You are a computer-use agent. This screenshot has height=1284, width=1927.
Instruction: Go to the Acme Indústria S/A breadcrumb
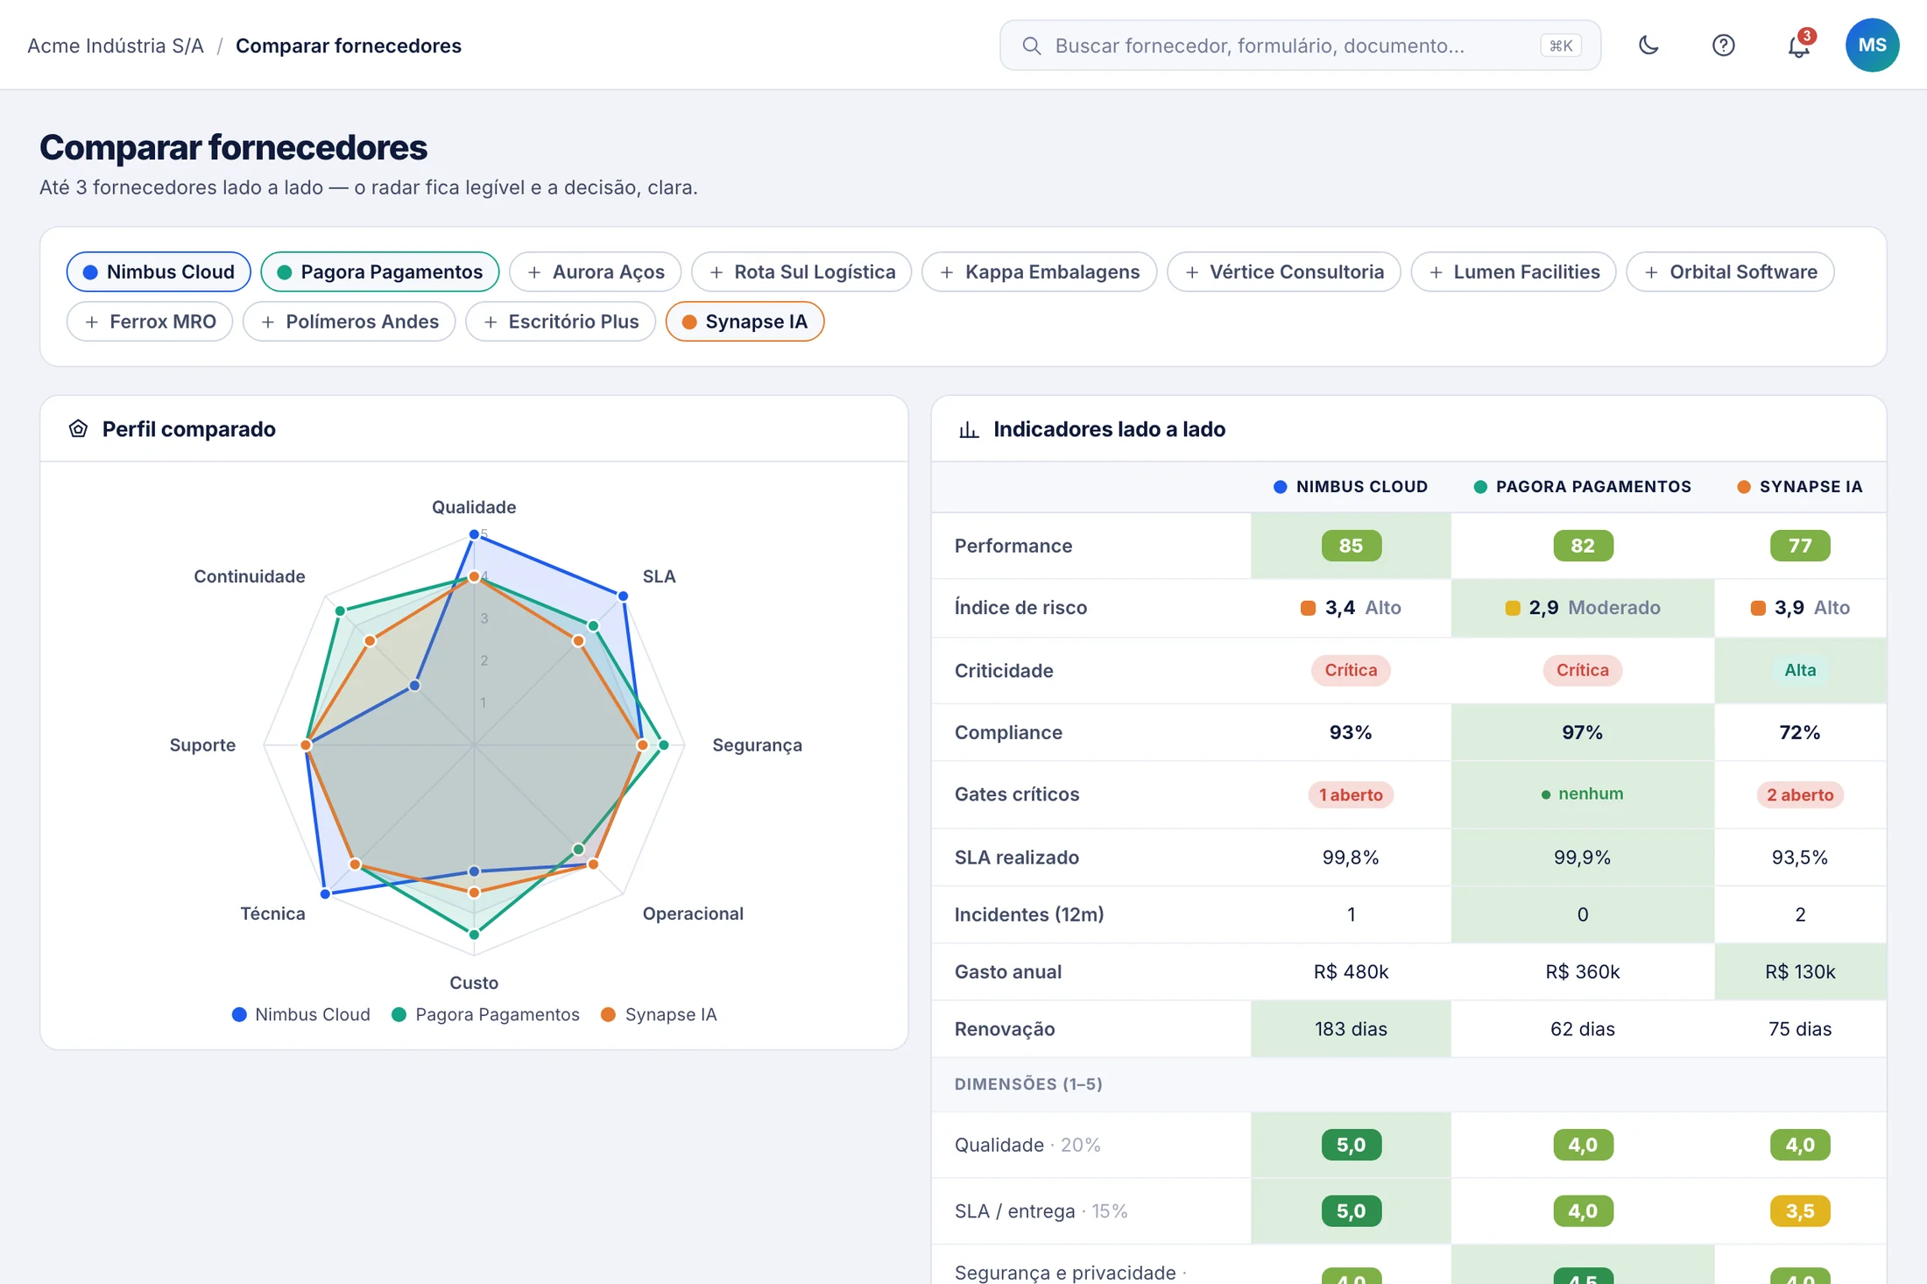pos(116,46)
